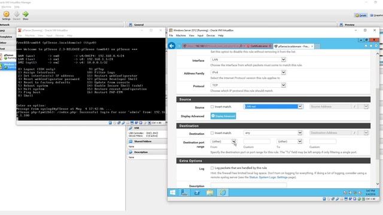The height and width of the screenshot is (215, 383).
Task: Click the To Custom port input field
Action: (323, 142)
